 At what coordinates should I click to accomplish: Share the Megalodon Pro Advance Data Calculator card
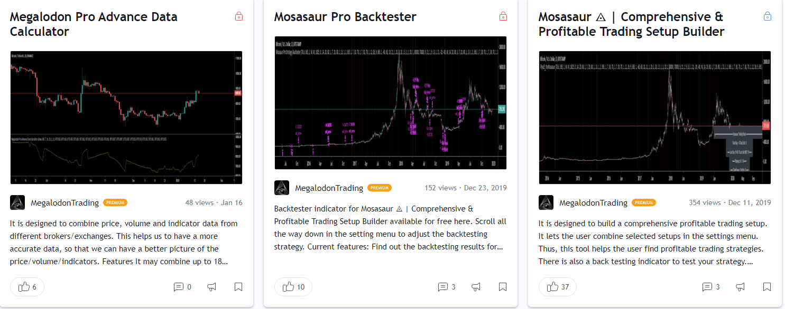pos(212,287)
